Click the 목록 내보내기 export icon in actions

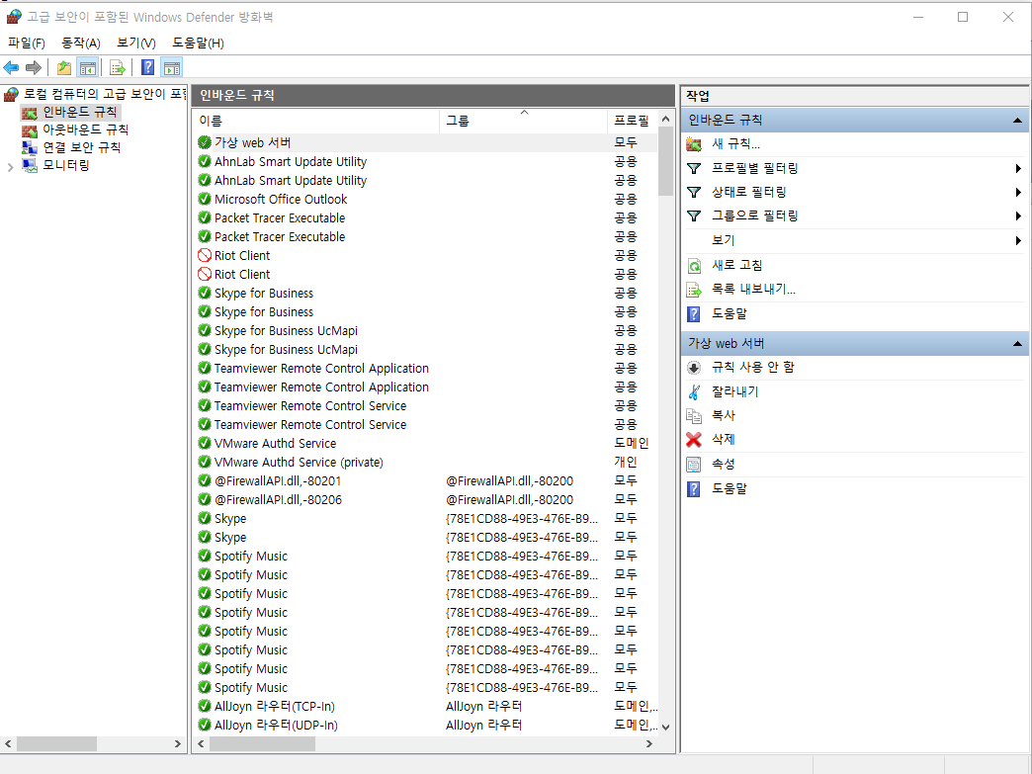tap(694, 290)
